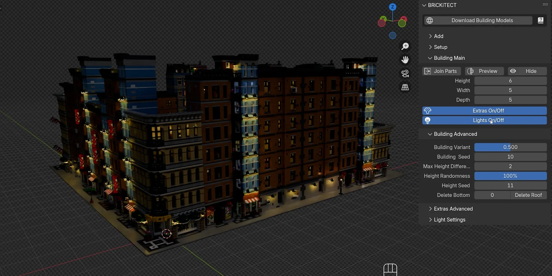
Task: Click the Preview button
Action: coord(484,71)
